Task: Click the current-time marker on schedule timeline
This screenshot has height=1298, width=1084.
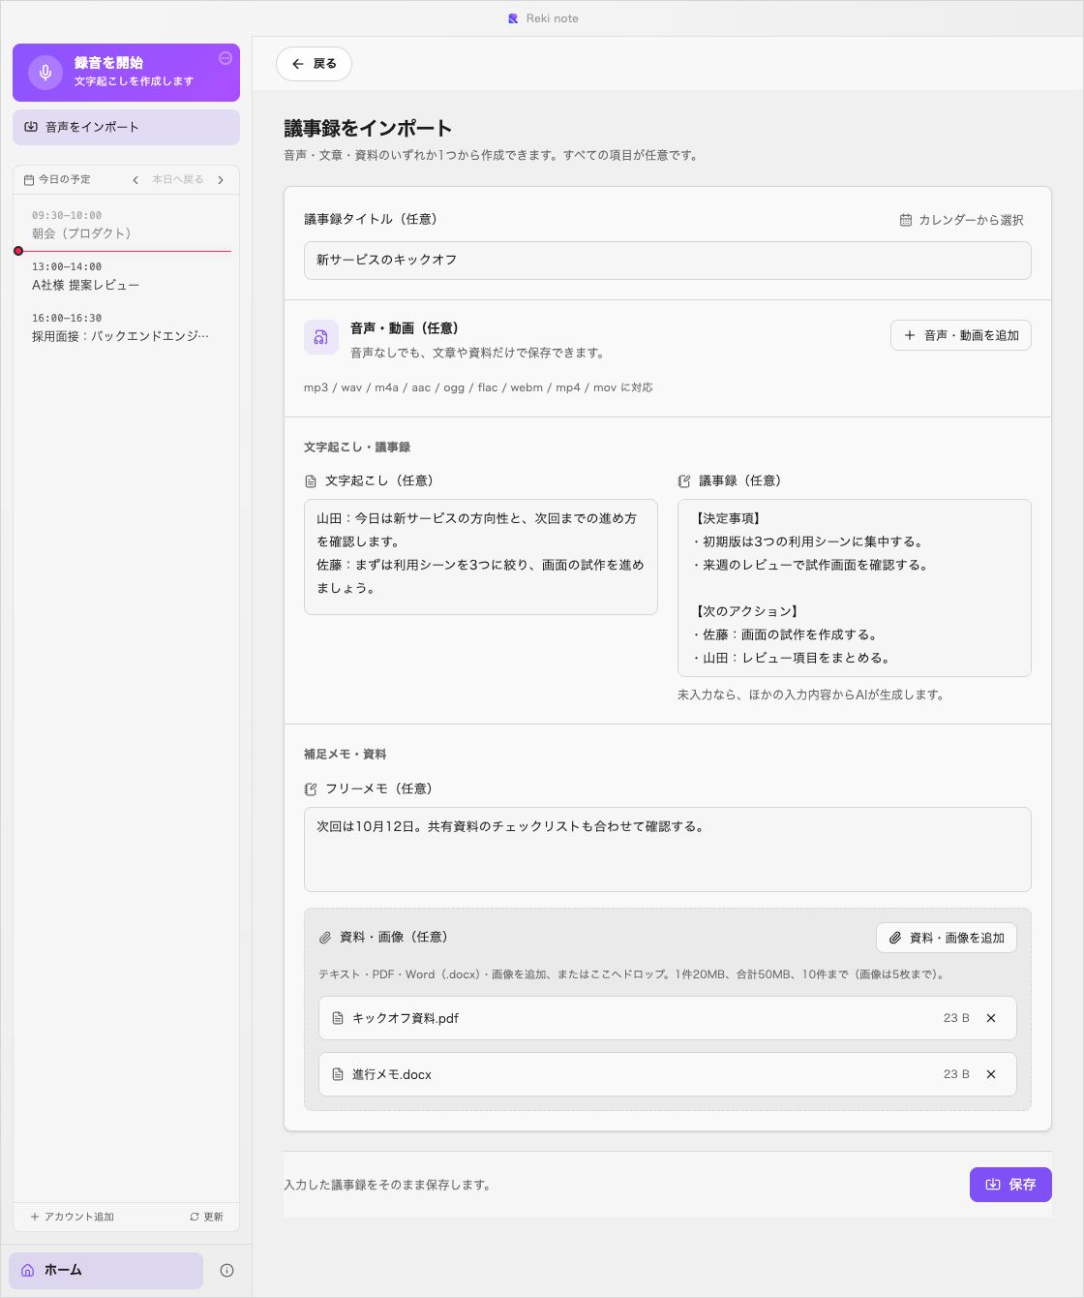Action: tap(18, 251)
